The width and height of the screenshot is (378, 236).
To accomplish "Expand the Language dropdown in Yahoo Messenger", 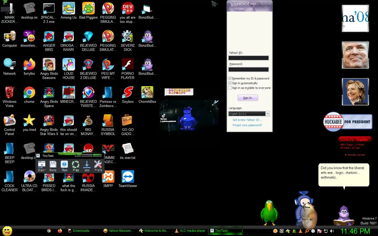I will [x=268, y=114].
